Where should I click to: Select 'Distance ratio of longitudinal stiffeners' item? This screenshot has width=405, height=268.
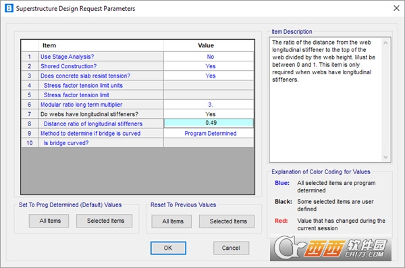pos(101,124)
